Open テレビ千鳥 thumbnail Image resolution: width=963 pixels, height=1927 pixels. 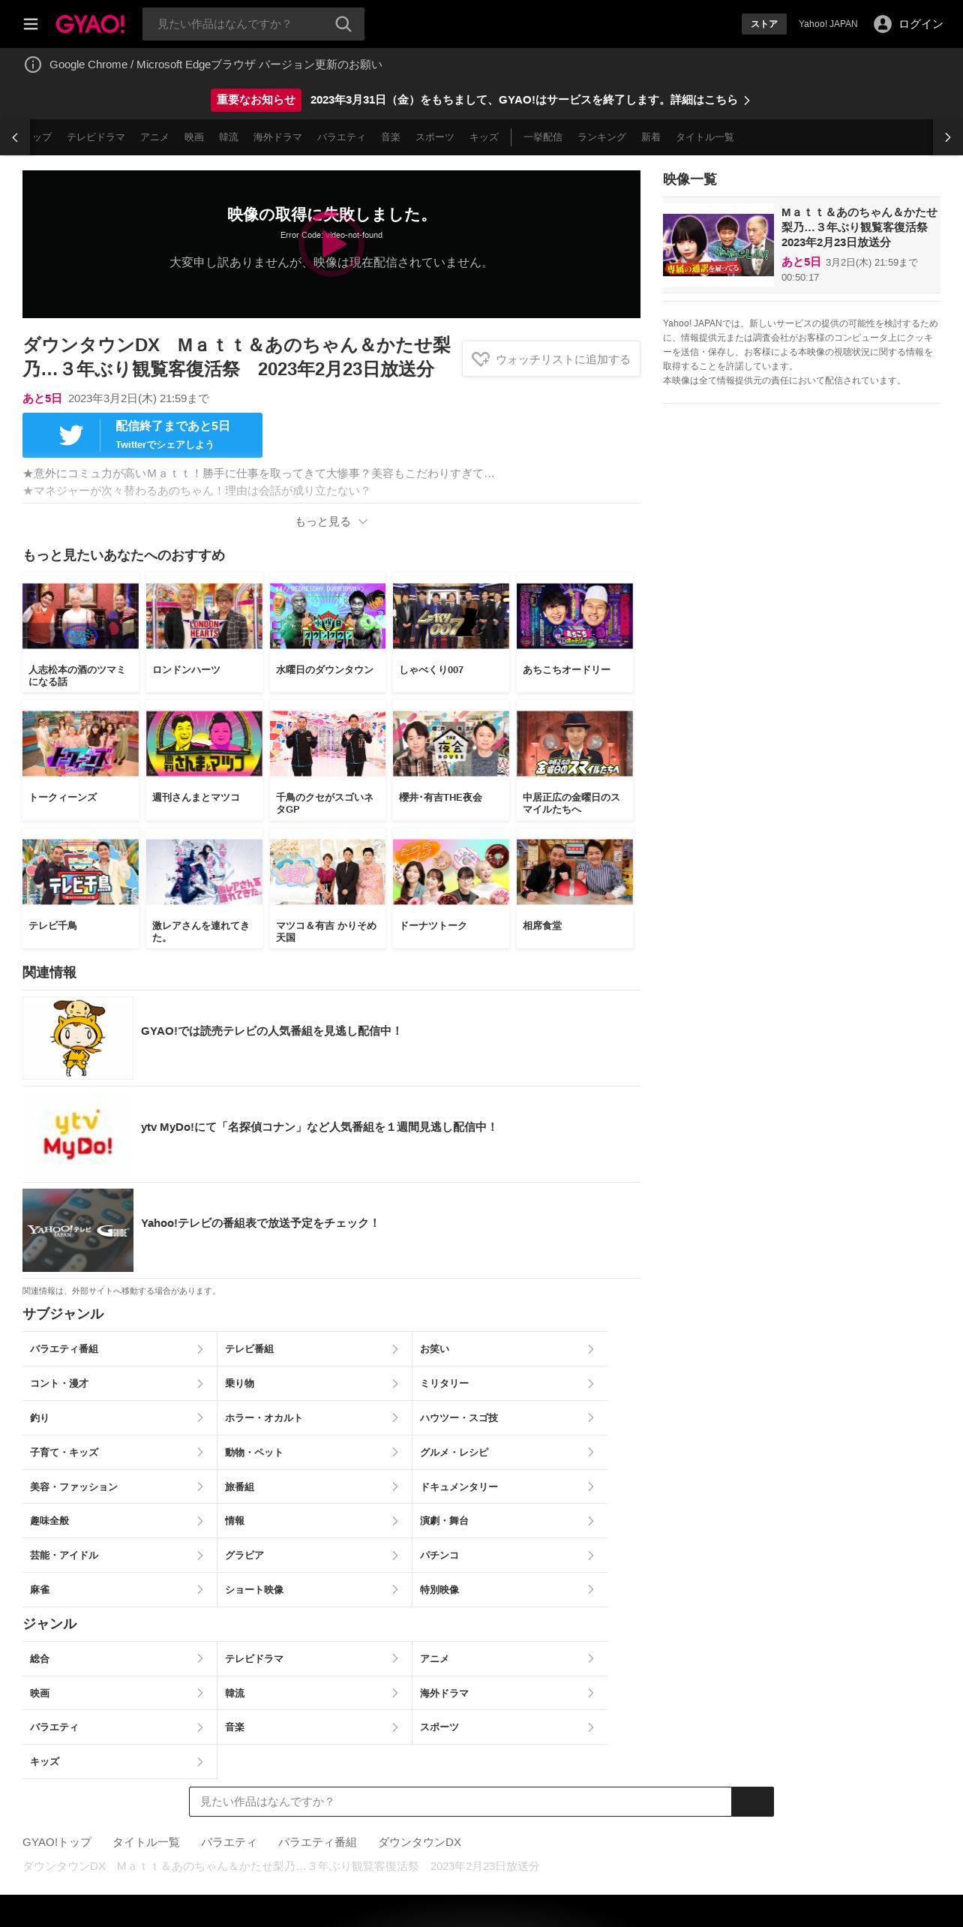pyautogui.click(x=80, y=872)
